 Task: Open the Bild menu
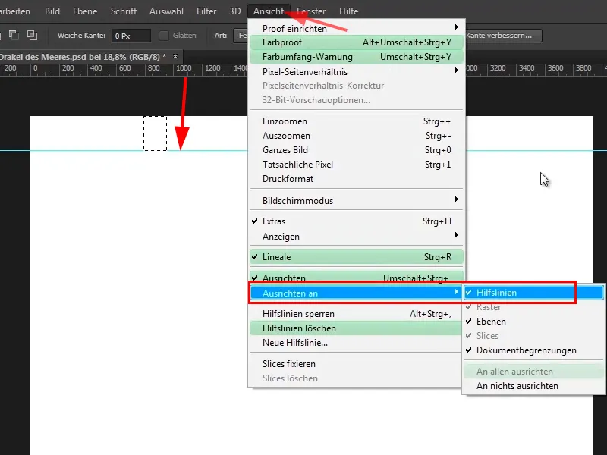[x=52, y=11]
